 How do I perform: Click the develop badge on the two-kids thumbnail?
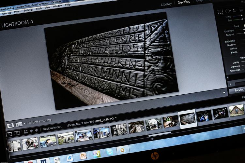pos(37,146)
